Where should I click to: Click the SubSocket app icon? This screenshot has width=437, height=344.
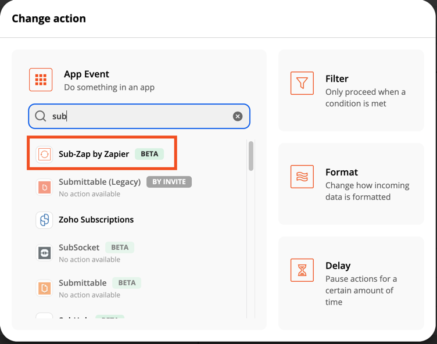(x=45, y=253)
